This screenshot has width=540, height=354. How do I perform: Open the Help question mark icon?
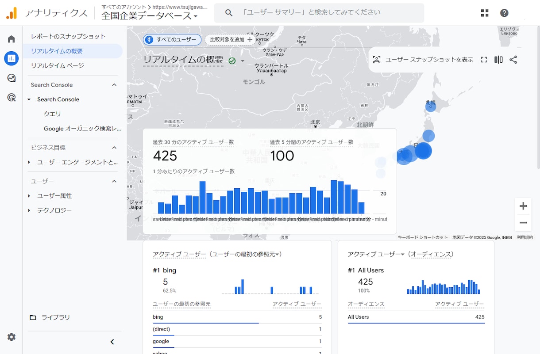[x=504, y=13]
